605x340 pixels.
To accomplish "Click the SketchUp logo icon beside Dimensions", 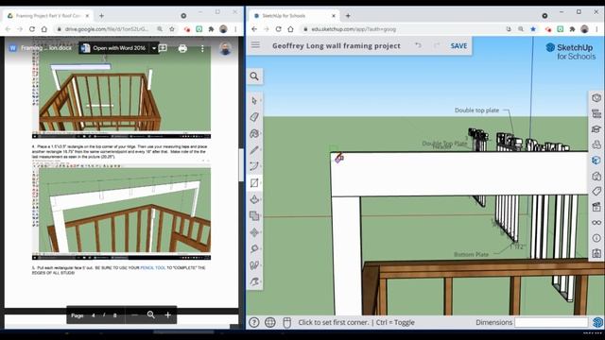I will tap(597, 322).
